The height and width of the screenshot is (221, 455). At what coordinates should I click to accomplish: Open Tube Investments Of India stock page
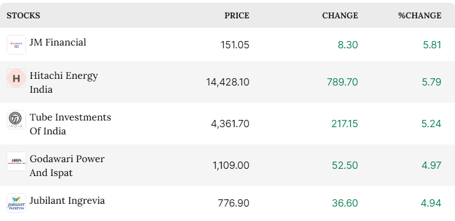point(70,124)
